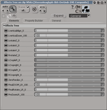The width and height of the screenshot is (107, 110).
Task: Click the FinalZOOM_LR_100 value field
Action: [40, 84]
